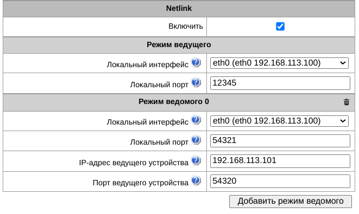The image size is (359, 214).
Task: Click the IP address field 192.168.113.101
Action: (x=280, y=161)
